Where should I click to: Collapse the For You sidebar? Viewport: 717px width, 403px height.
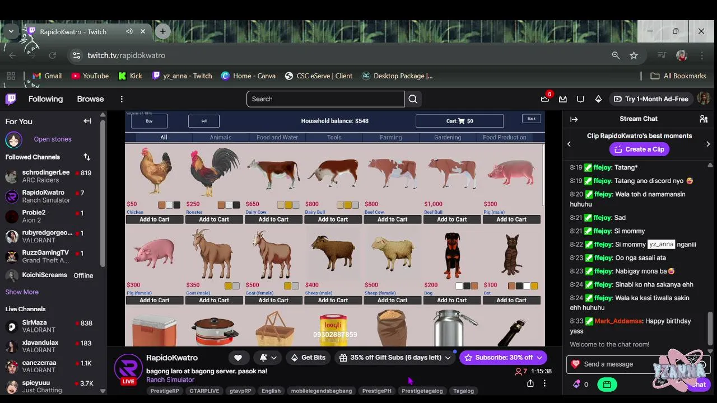(87, 121)
